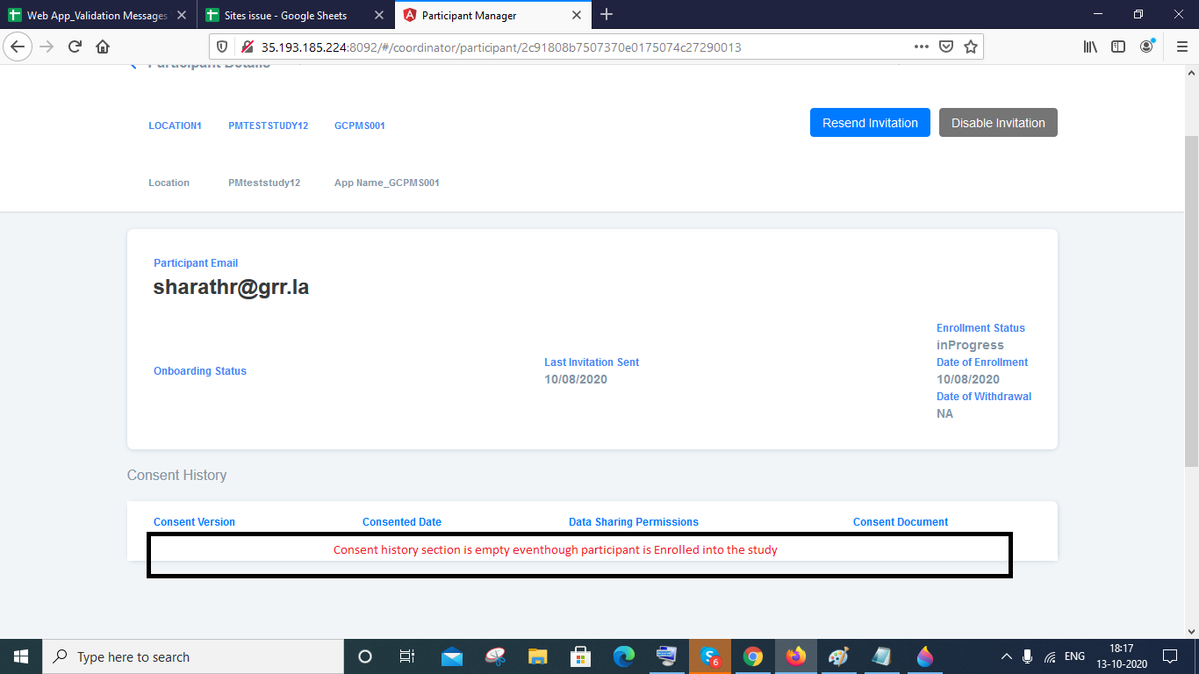Navigate back with the browser back arrow
1199x674 pixels.
pyautogui.click(x=18, y=46)
